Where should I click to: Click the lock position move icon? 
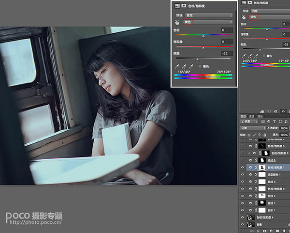[260, 135]
